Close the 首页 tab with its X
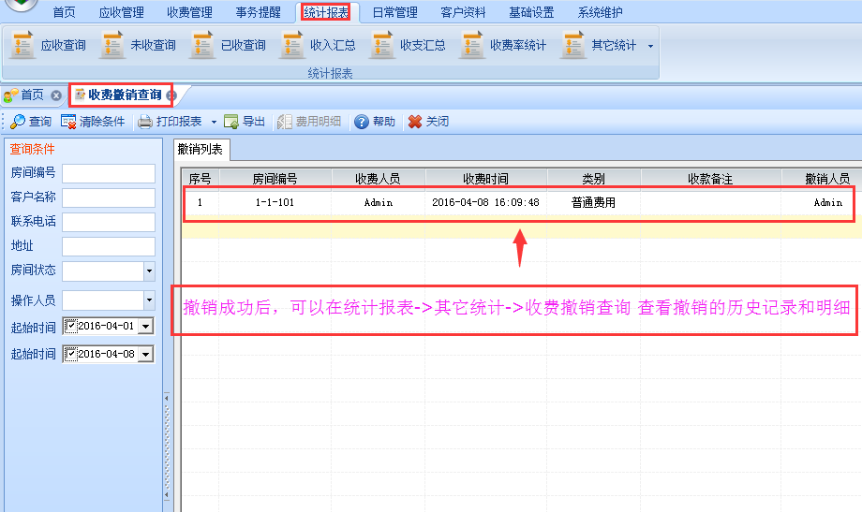The width and height of the screenshot is (862, 512). [x=56, y=95]
